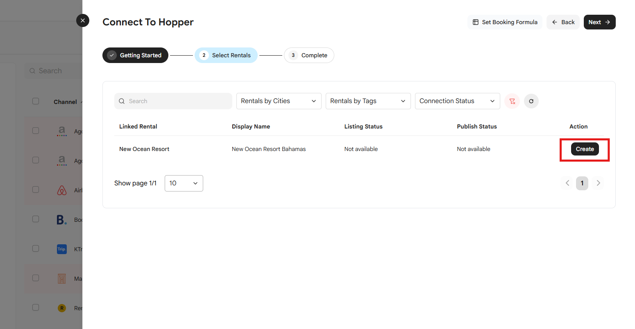Check the Booking.com row checkbox
Viewport: 635px width, 329px height.
coord(36,219)
